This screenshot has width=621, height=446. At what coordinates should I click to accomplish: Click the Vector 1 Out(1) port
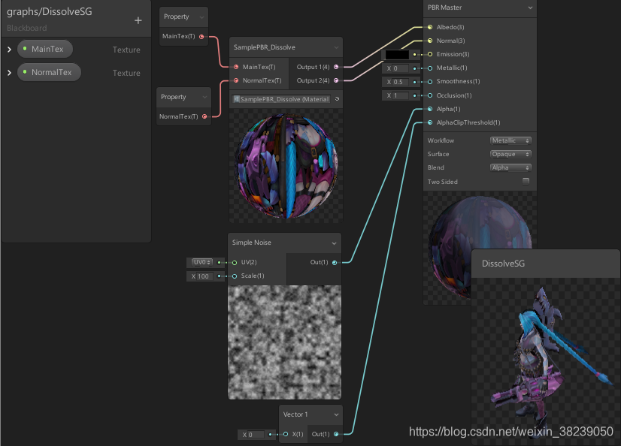pos(336,435)
